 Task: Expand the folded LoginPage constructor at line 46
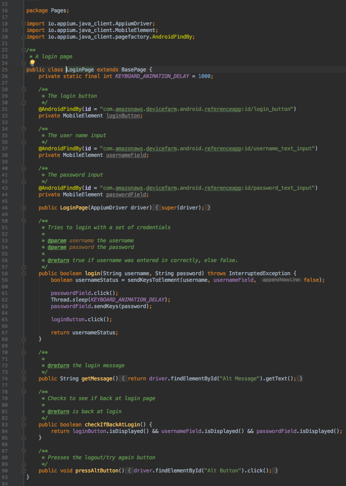tap(24, 208)
